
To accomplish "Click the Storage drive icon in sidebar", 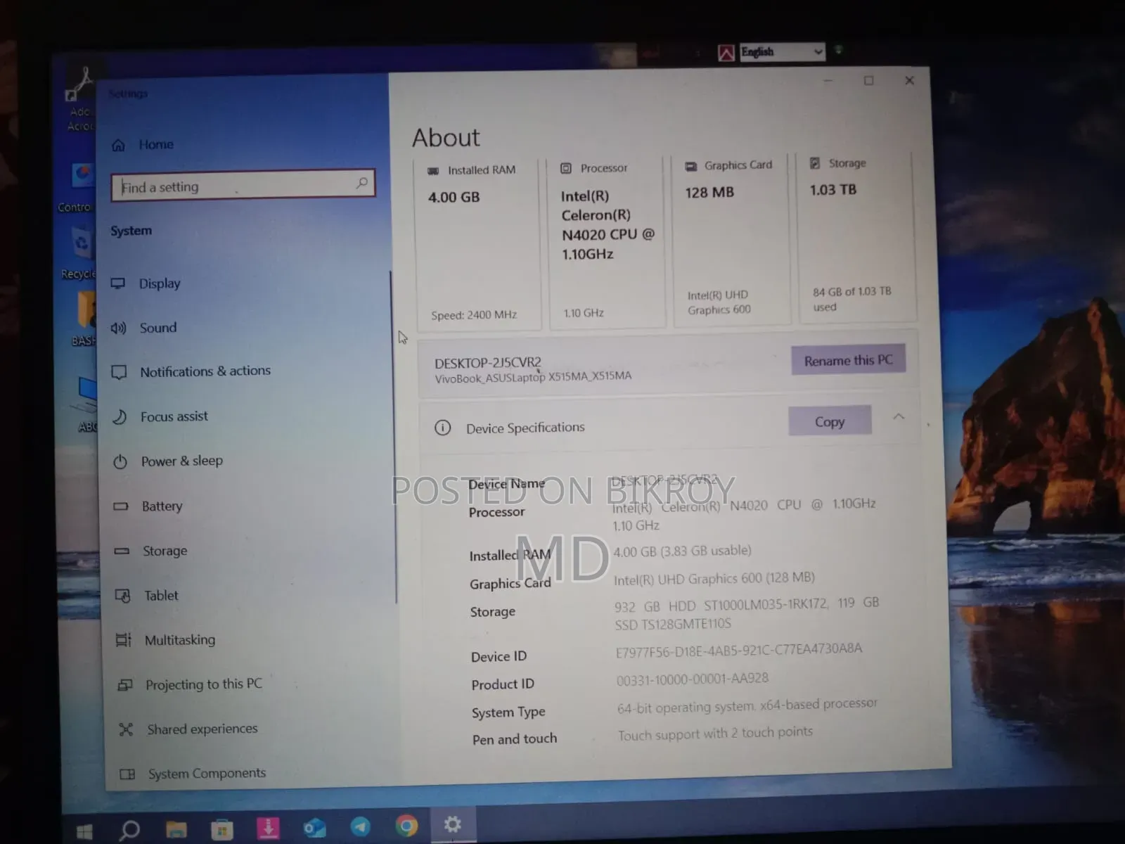I will [122, 551].
